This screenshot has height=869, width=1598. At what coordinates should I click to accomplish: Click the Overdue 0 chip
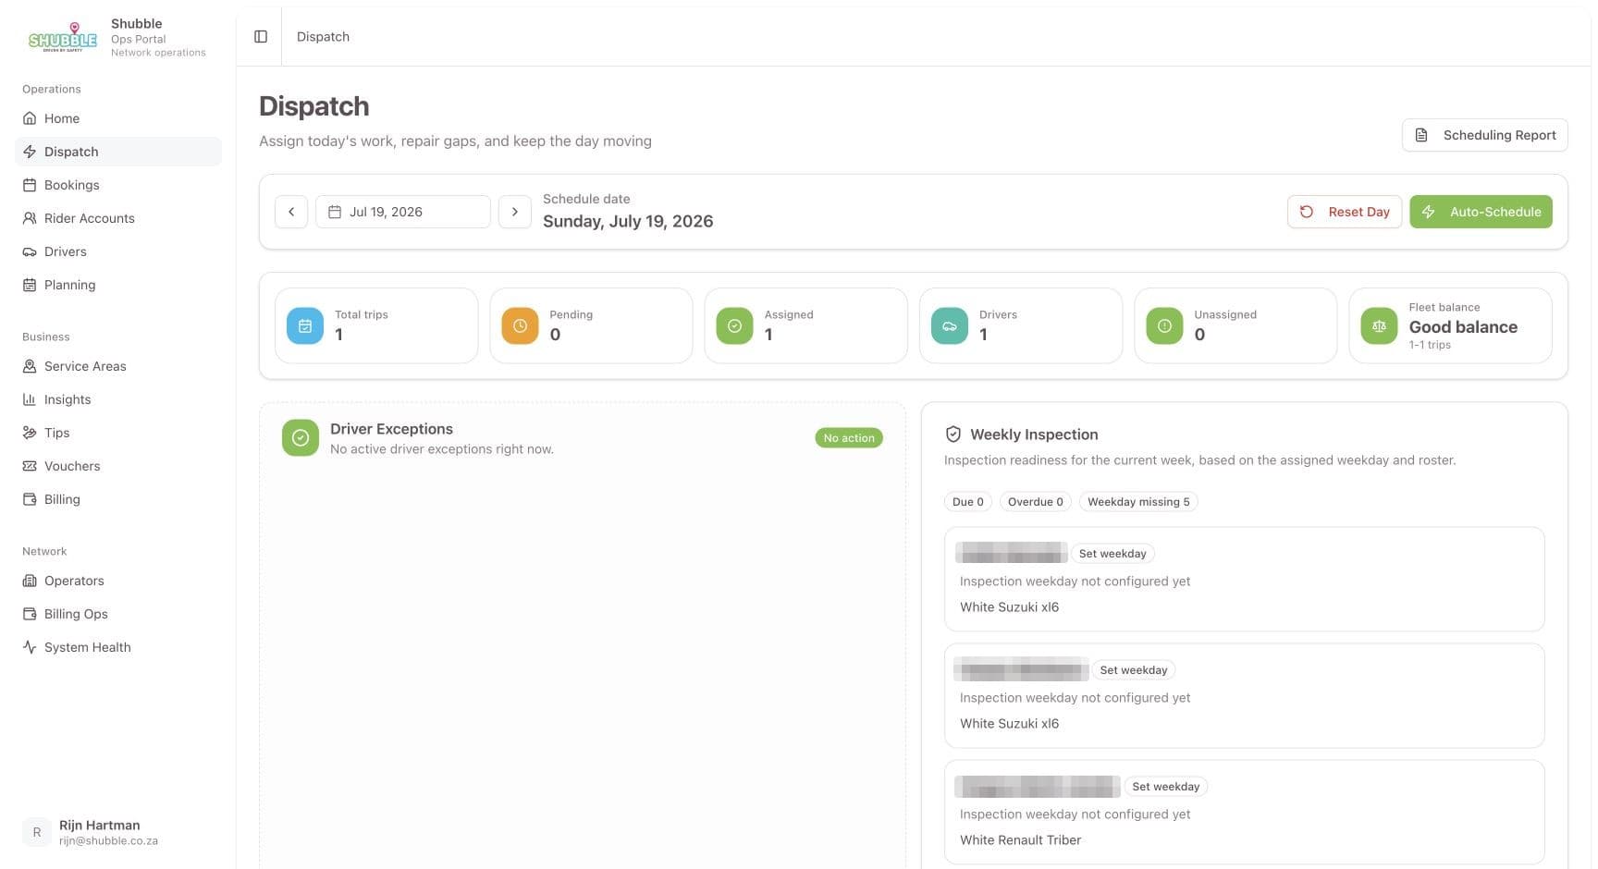pos(1036,502)
